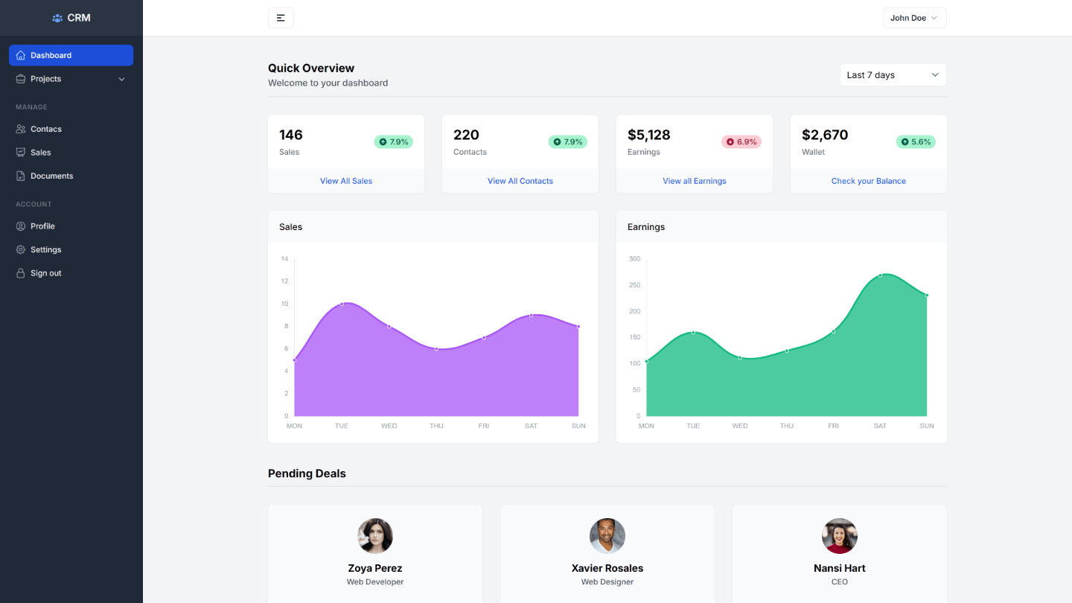Image resolution: width=1072 pixels, height=603 pixels.
Task: Click Zoya Perez's profile photo
Action: pyautogui.click(x=374, y=536)
